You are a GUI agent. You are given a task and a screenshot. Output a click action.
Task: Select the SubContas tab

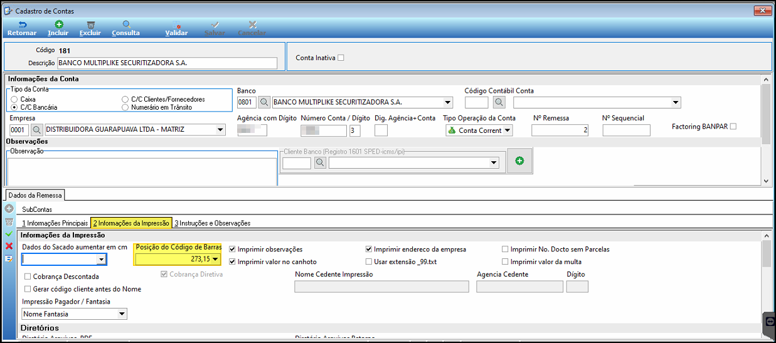(x=37, y=209)
